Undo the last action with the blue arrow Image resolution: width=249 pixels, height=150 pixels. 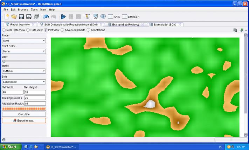(46, 17)
